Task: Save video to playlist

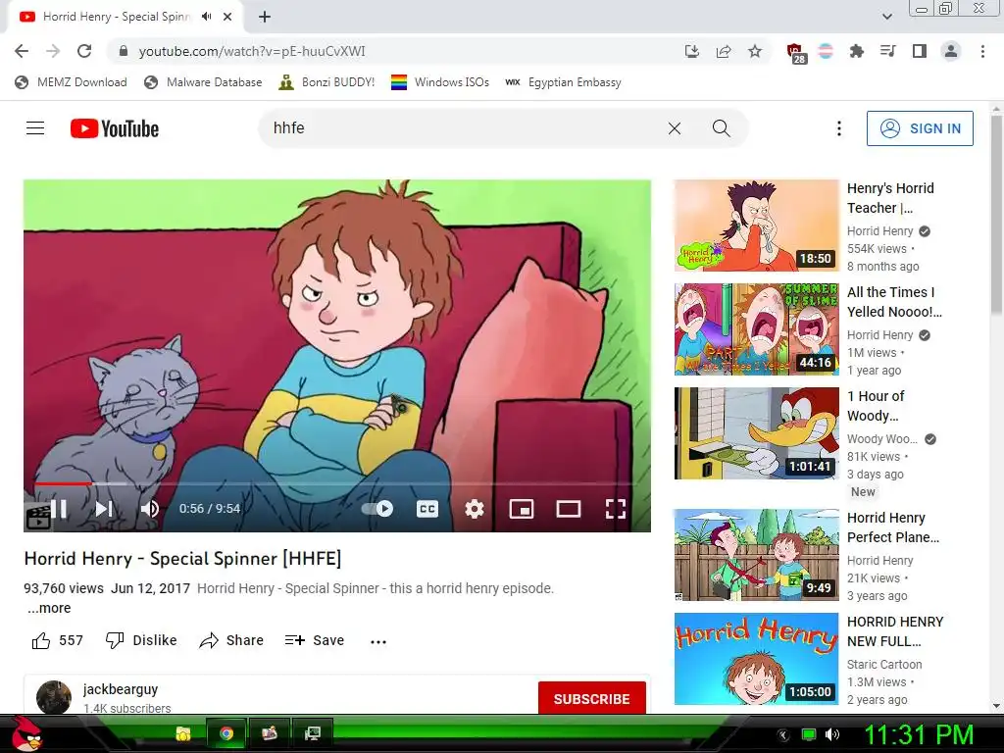Action: [315, 640]
